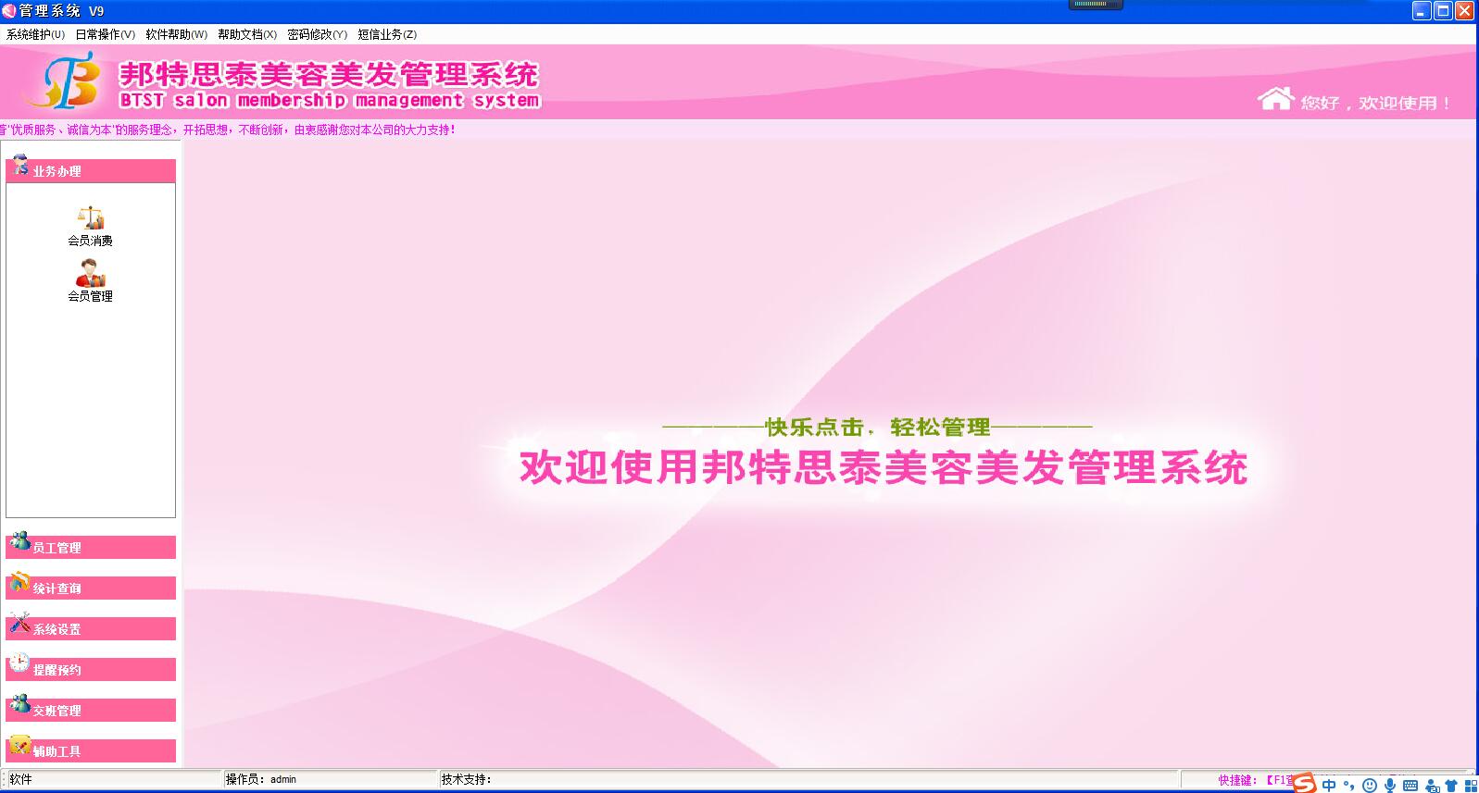Expand the 辅助工具 sidebar section

(91, 750)
